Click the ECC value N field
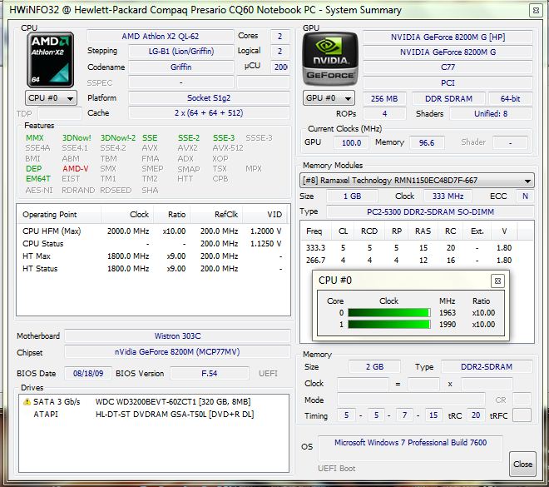 click(x=525, y=196)
